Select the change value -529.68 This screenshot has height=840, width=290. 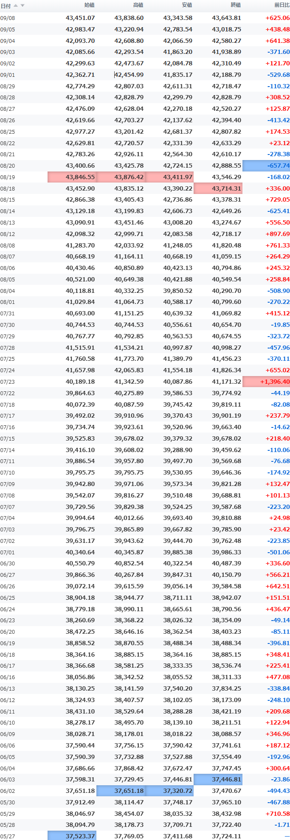pyautogui.click(x=279, y=75)
